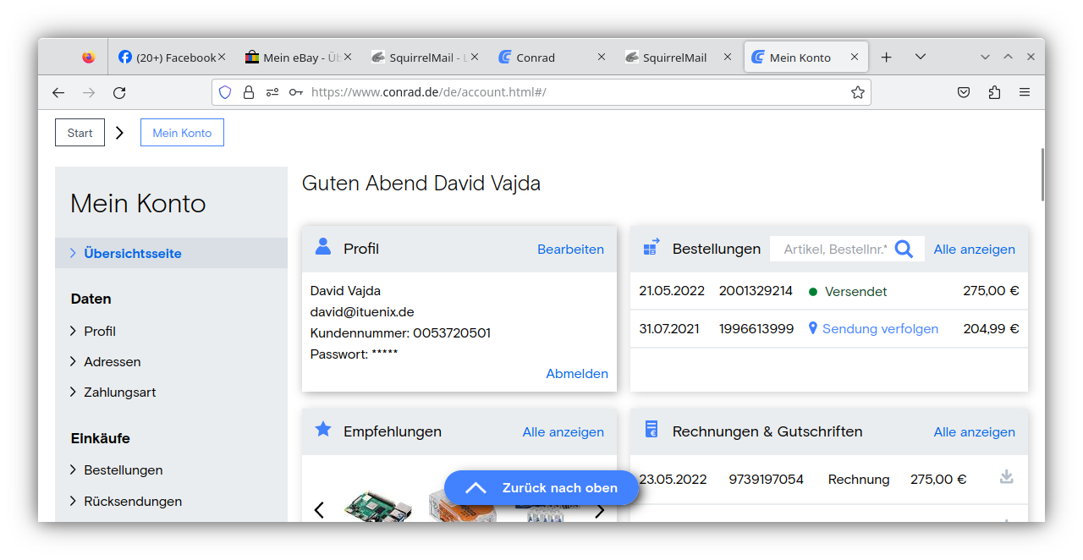Image resolution: width=1083 pixels, height=560 pixels.
Task: Click the search magnifier in Bestellungen
Action: pos(904,249)
